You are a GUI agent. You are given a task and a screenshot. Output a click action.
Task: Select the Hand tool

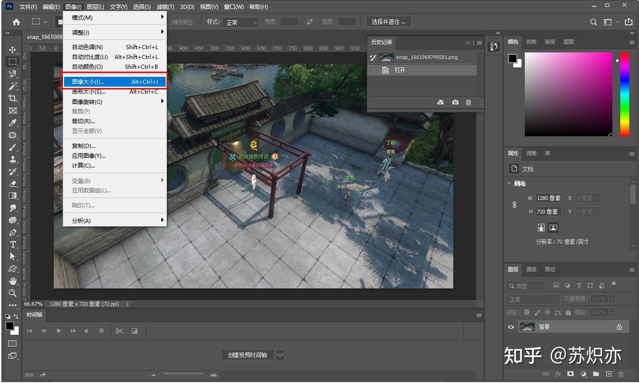(13, 281)
